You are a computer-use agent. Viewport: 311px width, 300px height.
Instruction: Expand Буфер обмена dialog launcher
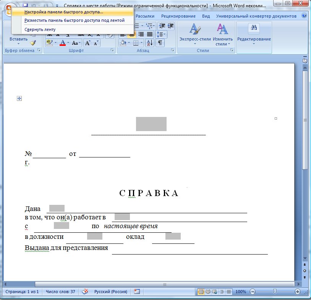tap(39, 50)
